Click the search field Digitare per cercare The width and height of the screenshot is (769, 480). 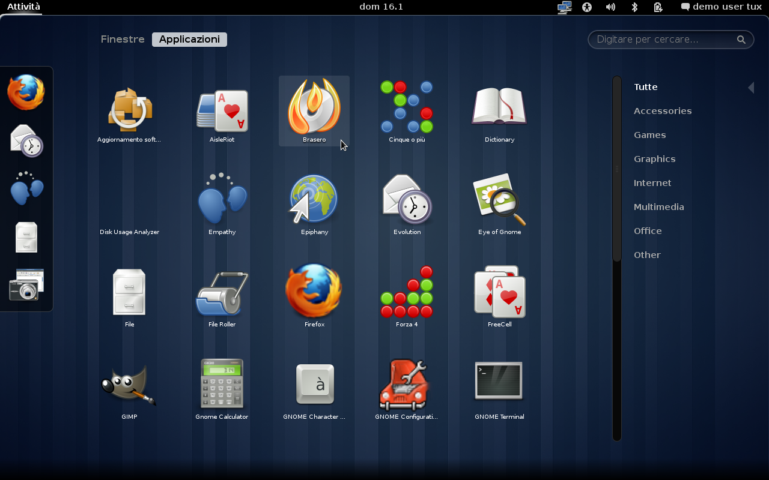671,40
